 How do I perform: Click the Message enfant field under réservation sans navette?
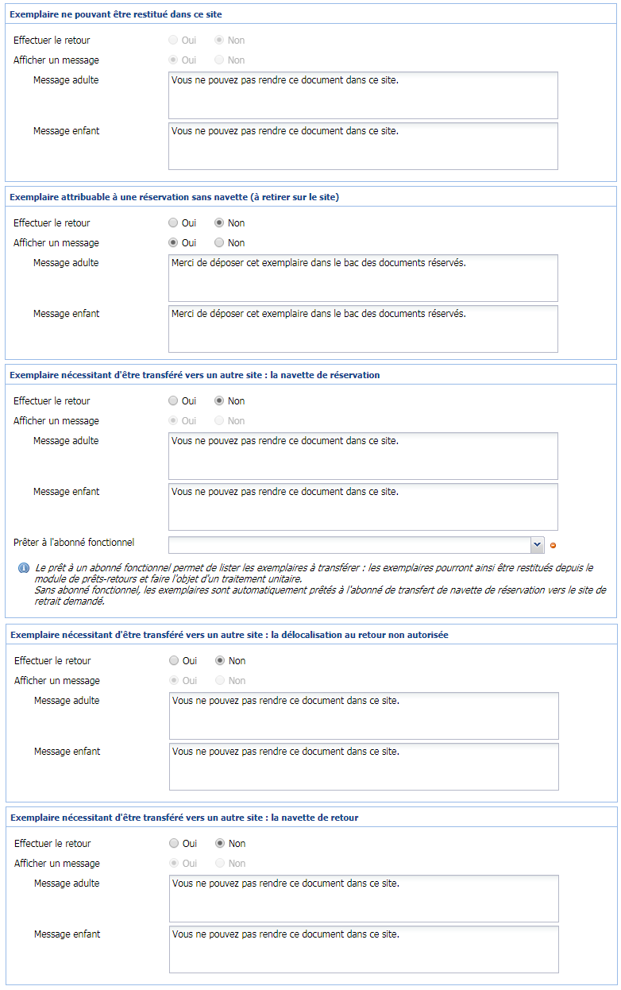361,328
